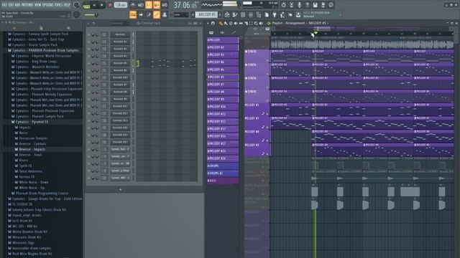The width and height of the screenshot is (460, 258).
Task: Toggle the orange metronome-area icon in top row
Action: (x=149, y=5)
